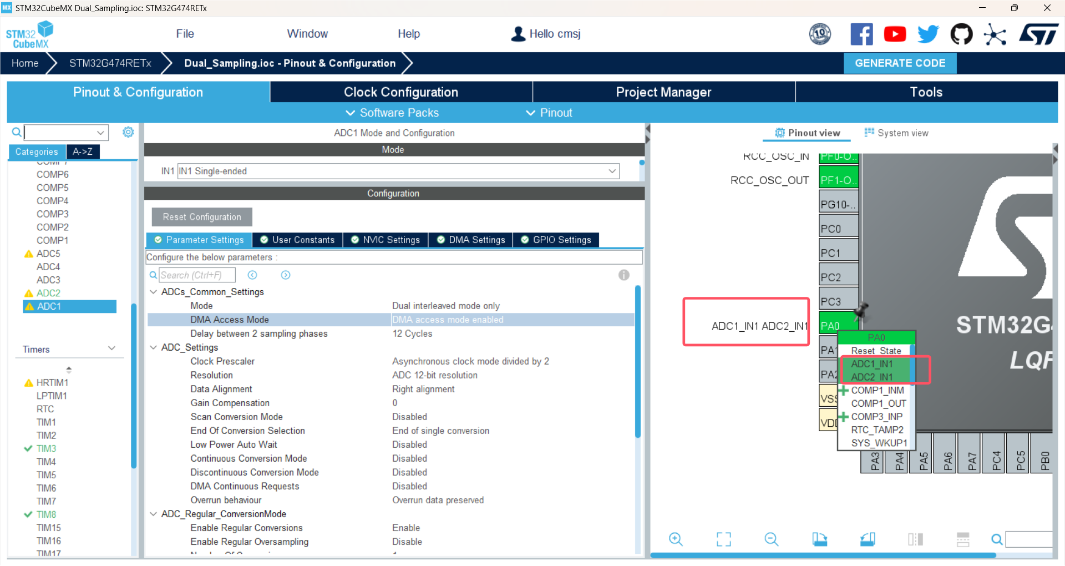The image size is (1065, 566).
Task: Select SYS_WKUP1 in pin menu
Action: tap(879, 443)
